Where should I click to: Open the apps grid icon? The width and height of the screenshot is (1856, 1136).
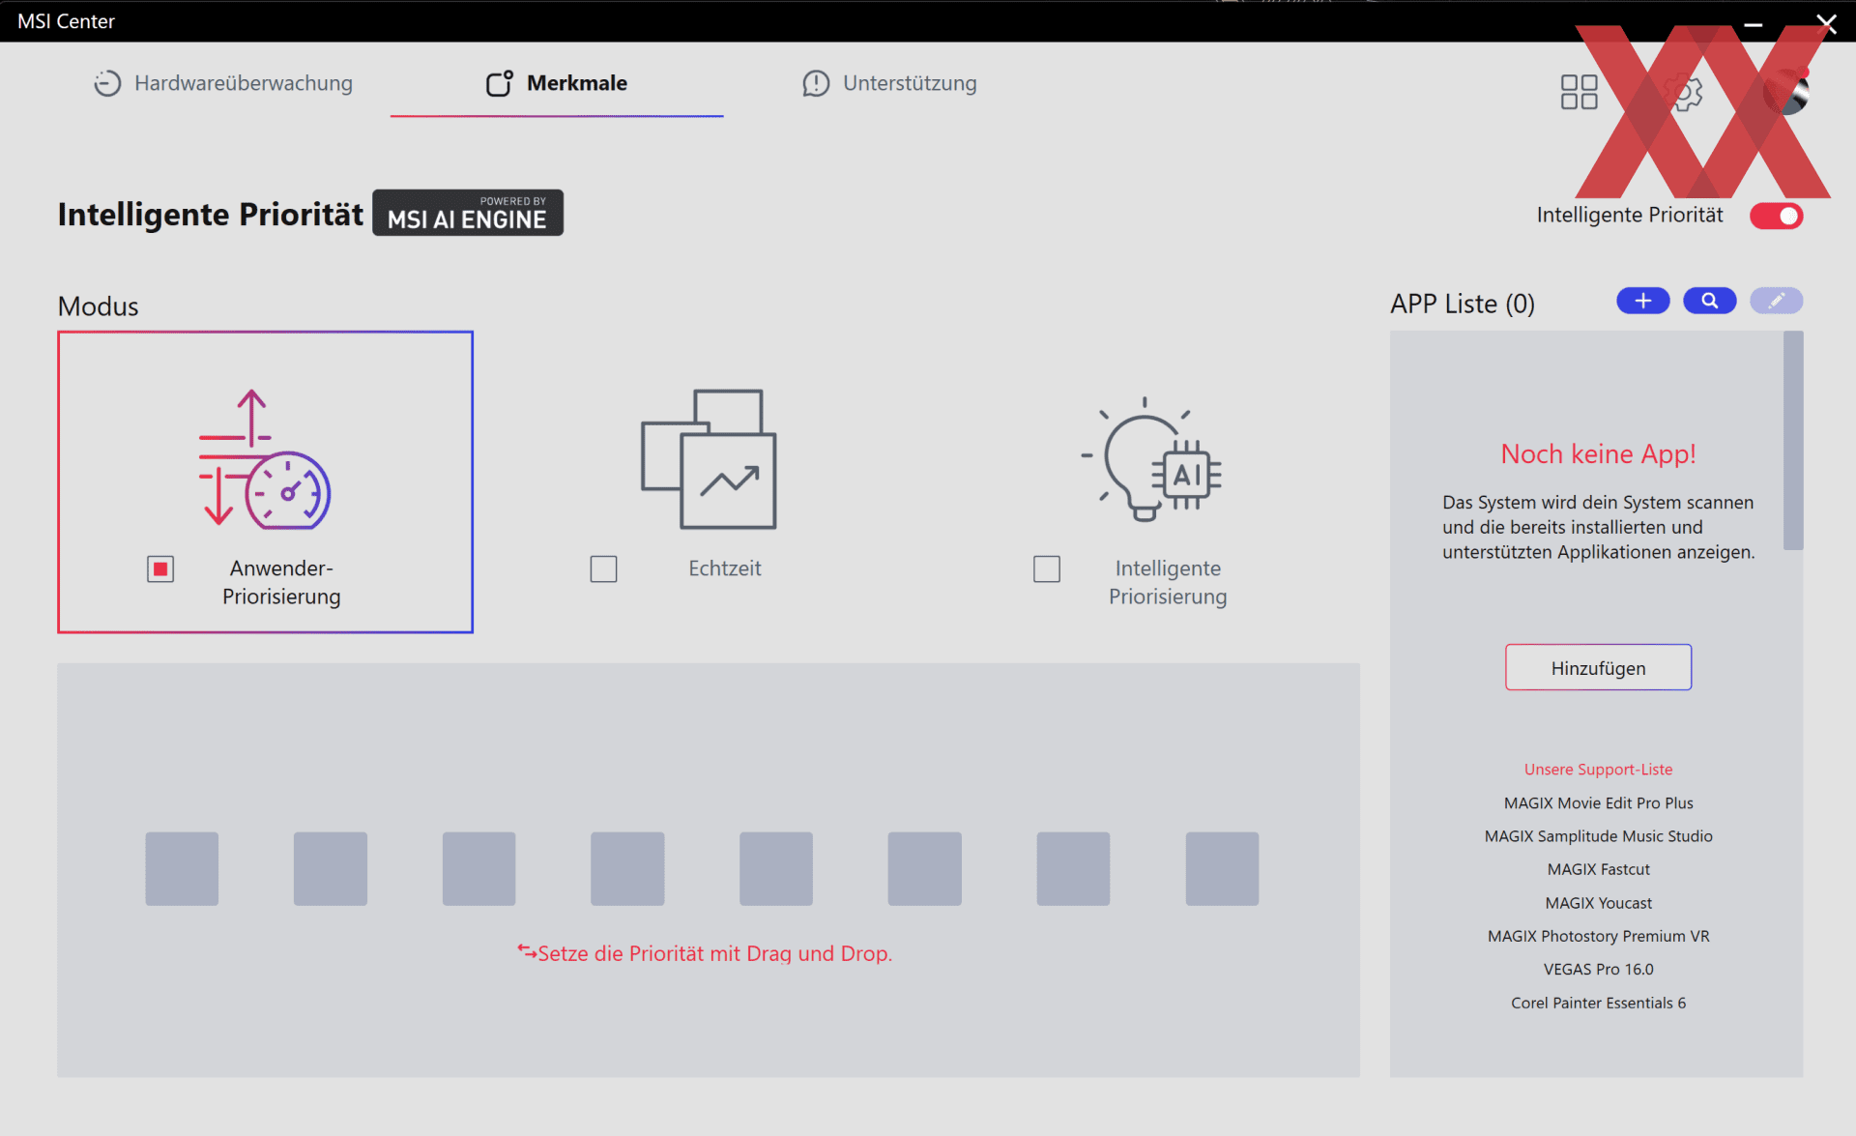1579,92
